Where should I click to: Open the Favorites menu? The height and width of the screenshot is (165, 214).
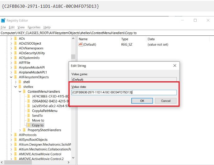click(x=34, y=27)
